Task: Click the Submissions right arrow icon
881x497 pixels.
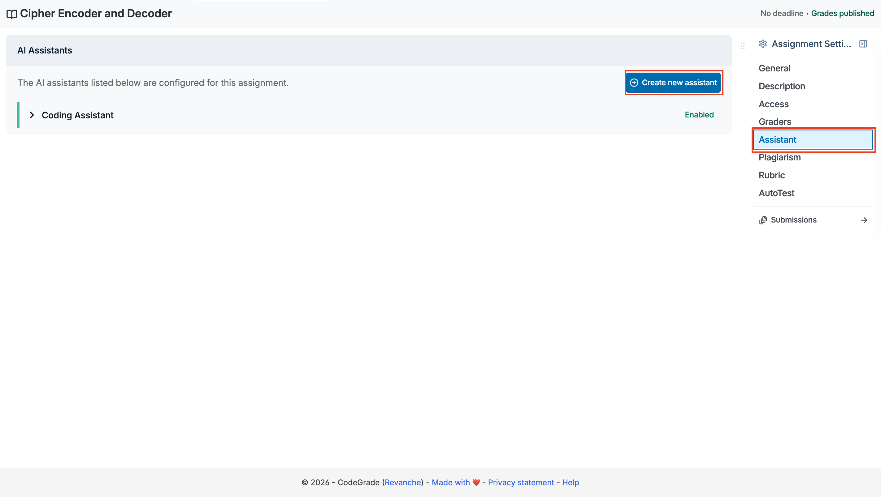Action: 864,220
